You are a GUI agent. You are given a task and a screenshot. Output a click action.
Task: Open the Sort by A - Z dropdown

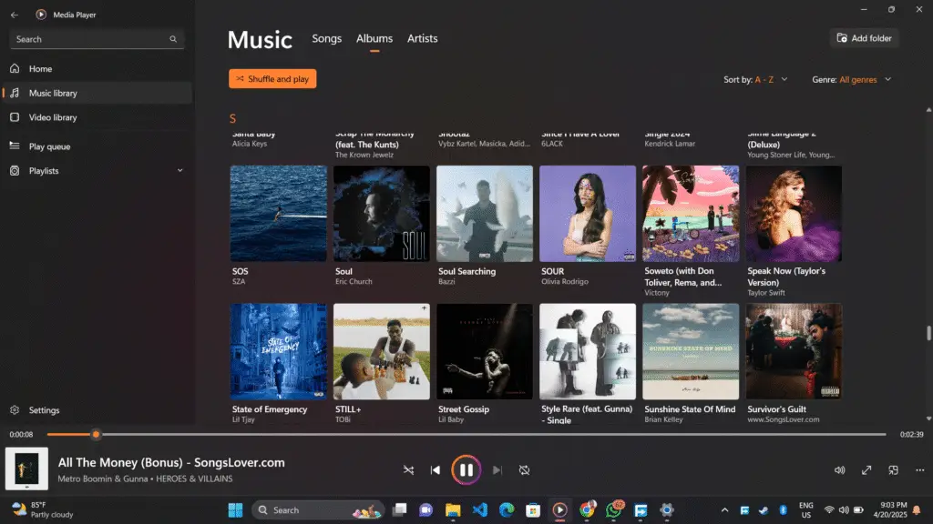point(755,80)
